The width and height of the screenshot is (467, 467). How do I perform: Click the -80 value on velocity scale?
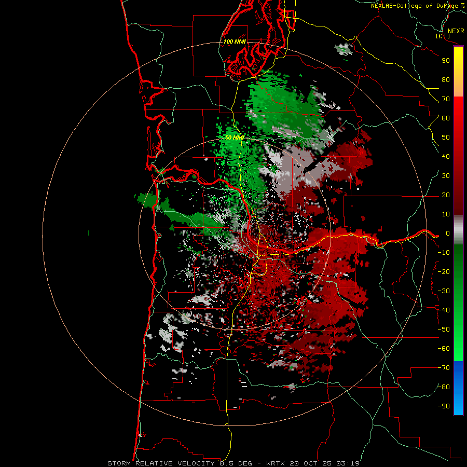(444, 387)
